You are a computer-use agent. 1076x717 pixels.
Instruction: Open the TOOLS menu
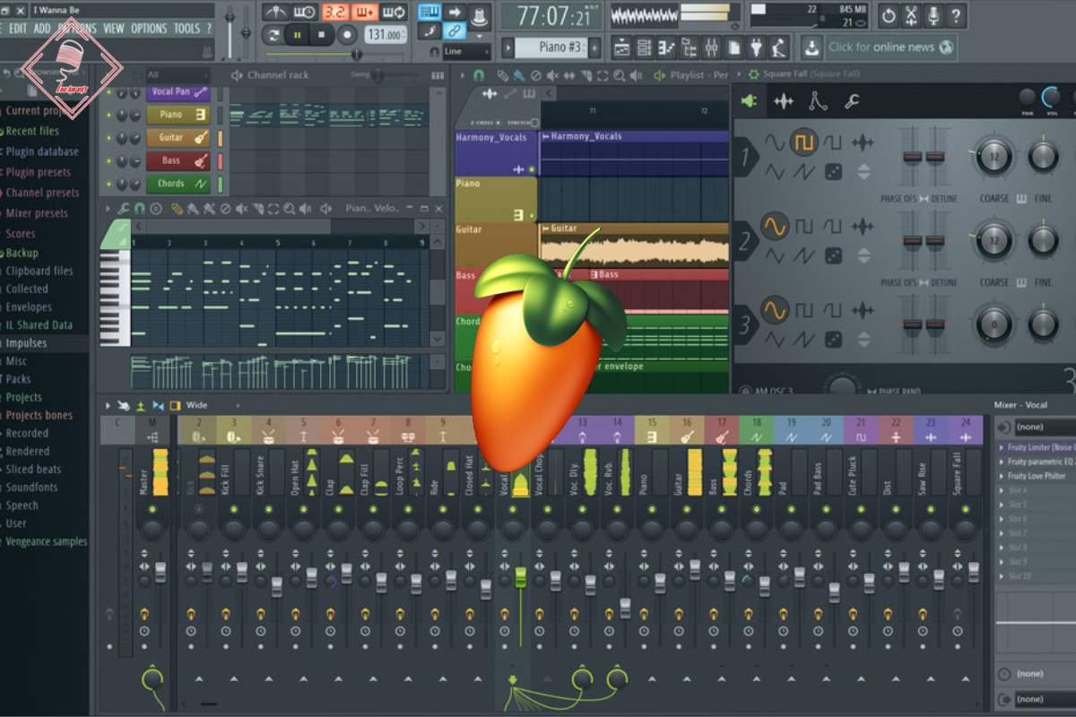pos(187,29)
